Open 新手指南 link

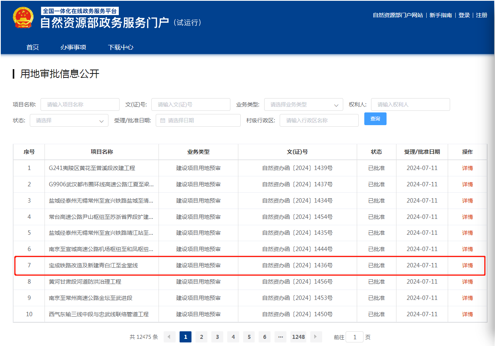[x=441, y=15]
